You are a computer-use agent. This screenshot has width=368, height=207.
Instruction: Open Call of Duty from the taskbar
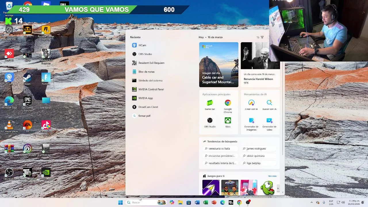click(x=231, y=202)
